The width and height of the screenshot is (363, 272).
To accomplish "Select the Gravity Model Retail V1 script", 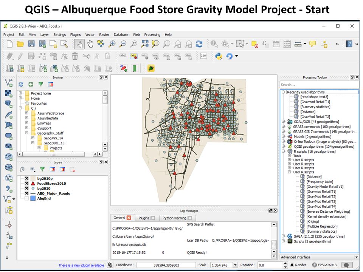I will (x=325, y=187).
